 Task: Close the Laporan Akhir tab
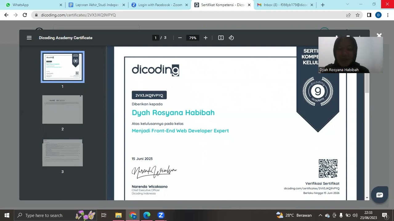(x=123, y=5)
